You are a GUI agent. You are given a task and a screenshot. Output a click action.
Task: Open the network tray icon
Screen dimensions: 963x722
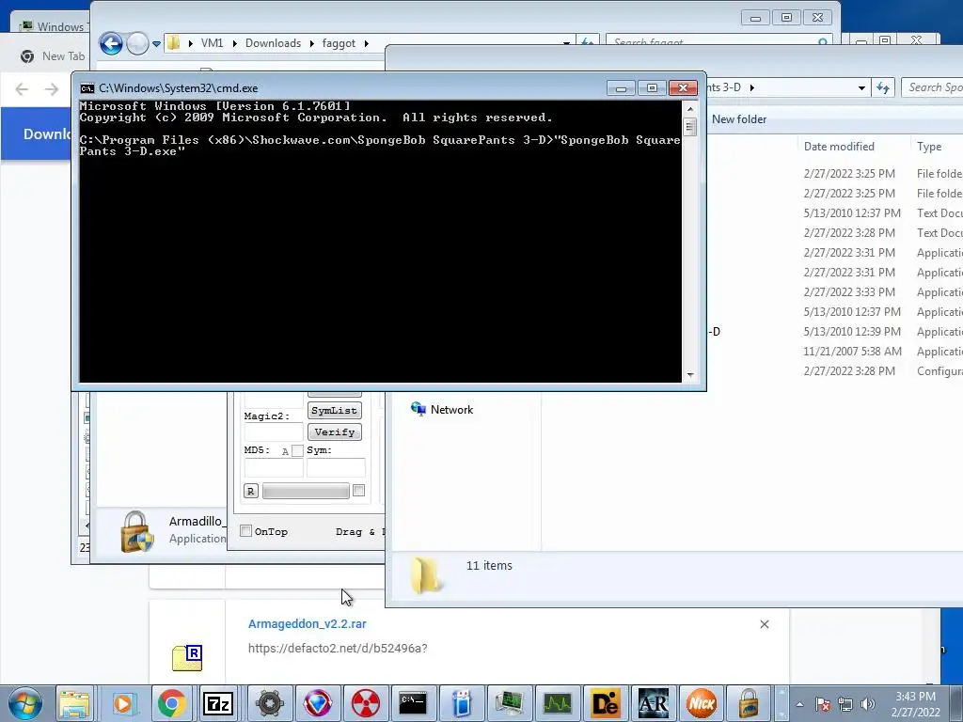[845, 705]
